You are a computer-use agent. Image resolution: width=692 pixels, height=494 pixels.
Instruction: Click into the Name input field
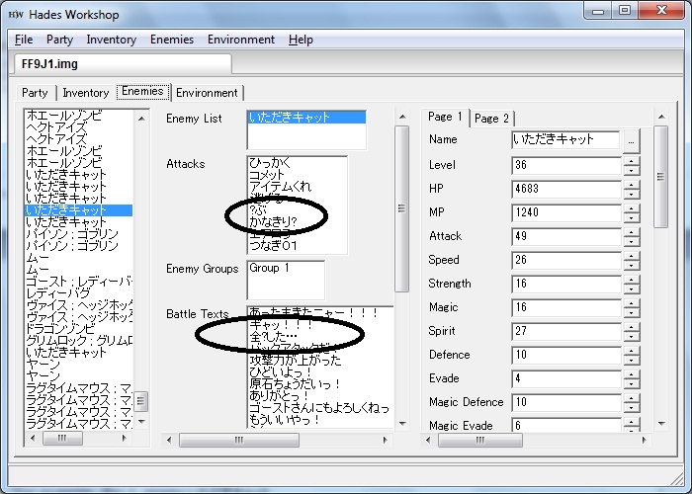565,140
